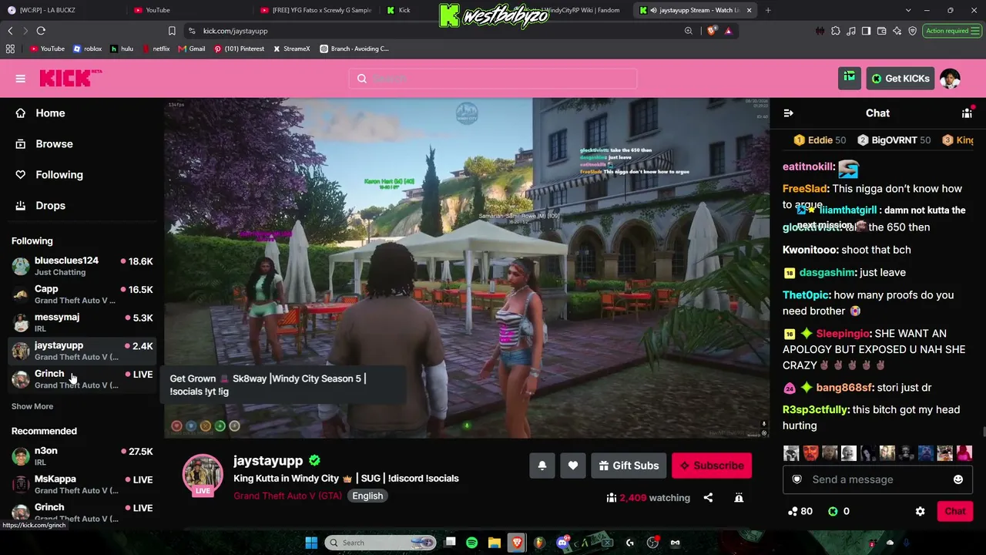
Task: Close the jaystayupp Stream tab
Action: (x=749, y=10)
